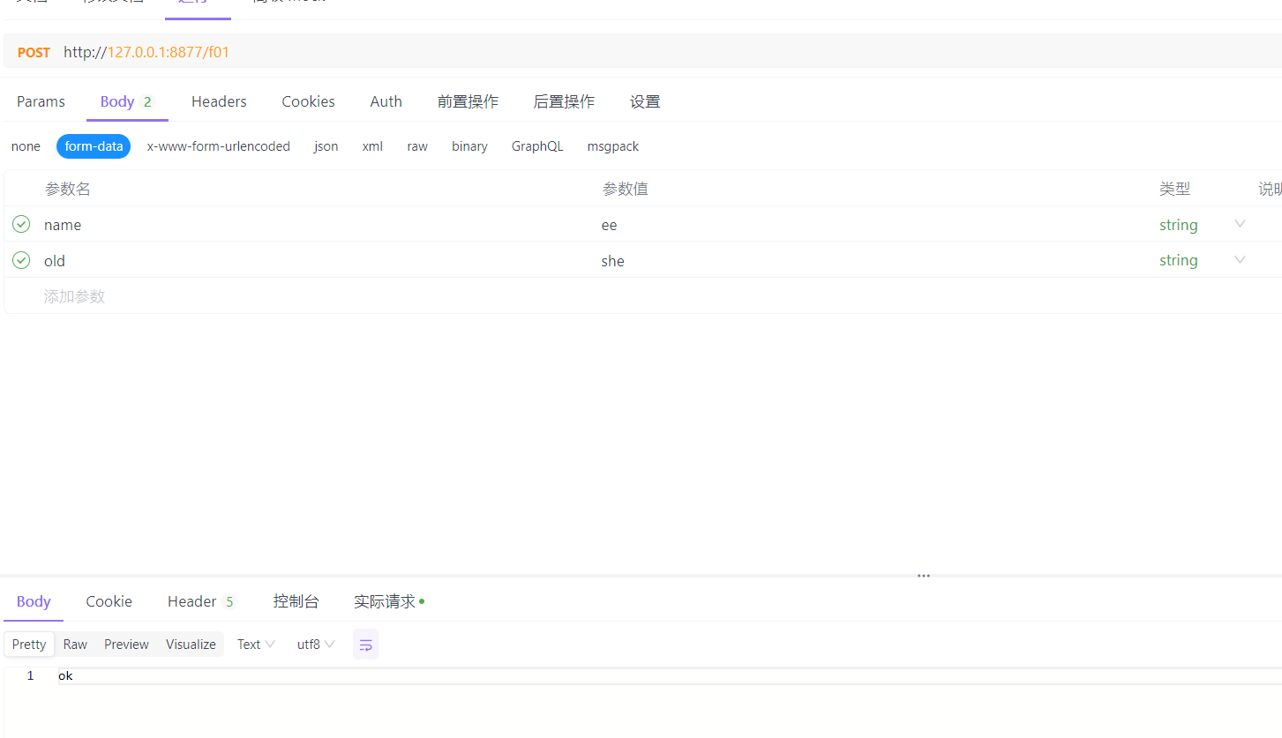Open the 控制台 console tab
The height and width of the screenshot is (738, 1282).
tap(296, 601)
